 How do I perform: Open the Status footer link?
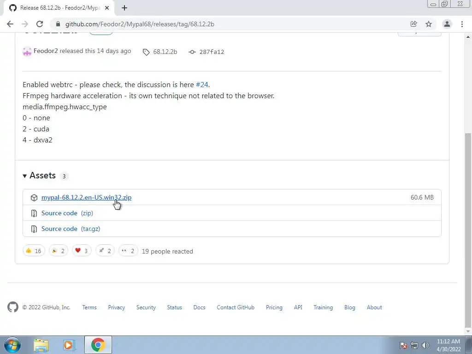[x=175, y=307]
